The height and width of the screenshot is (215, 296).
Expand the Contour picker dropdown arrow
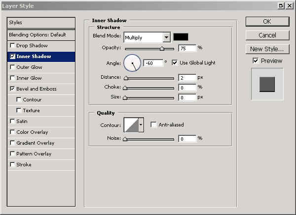point(141,125)
